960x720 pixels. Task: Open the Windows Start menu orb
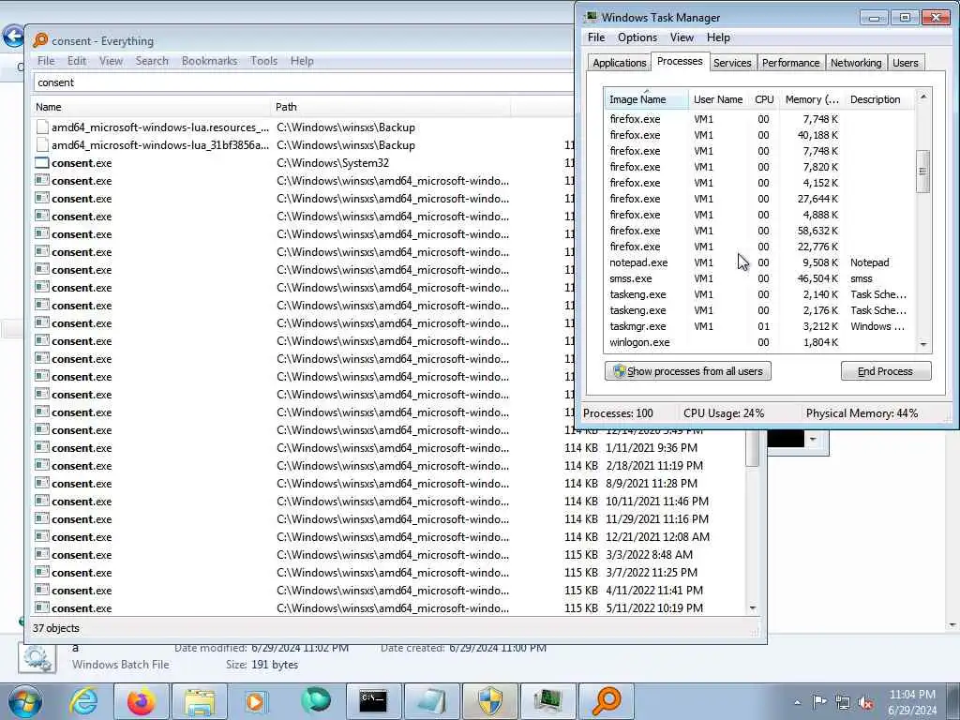click(x=23, y=701)
